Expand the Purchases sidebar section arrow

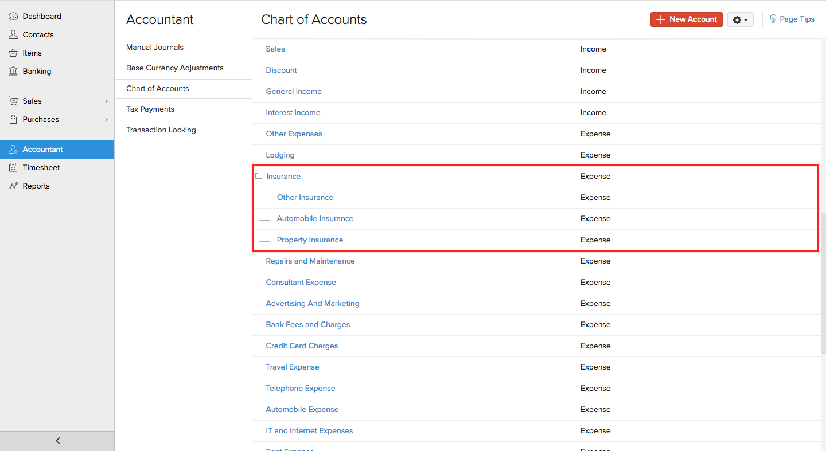(107, 120)
